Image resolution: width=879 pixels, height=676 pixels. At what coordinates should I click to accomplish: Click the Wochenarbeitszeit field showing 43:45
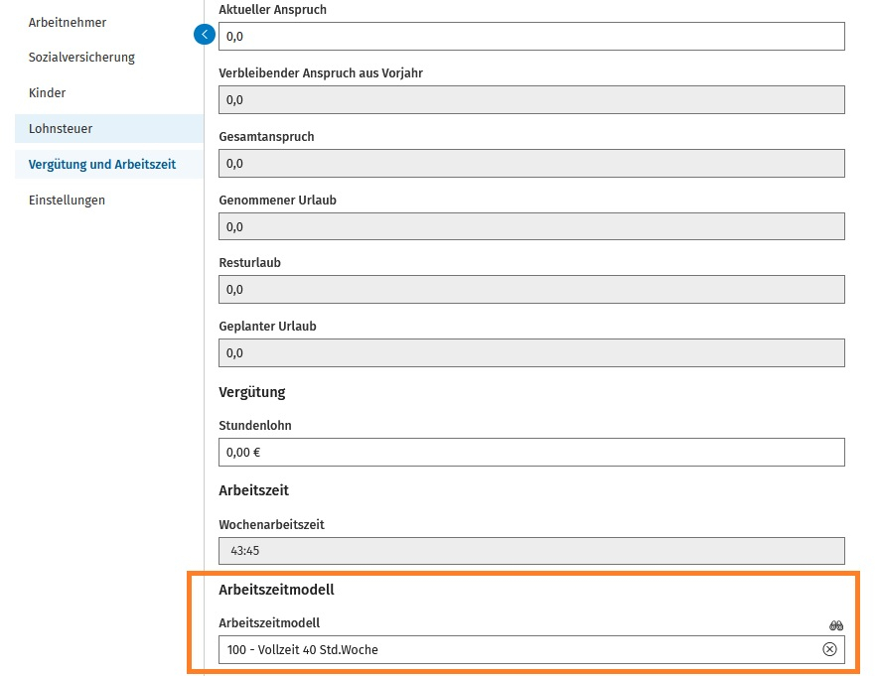tap(531, 551)
